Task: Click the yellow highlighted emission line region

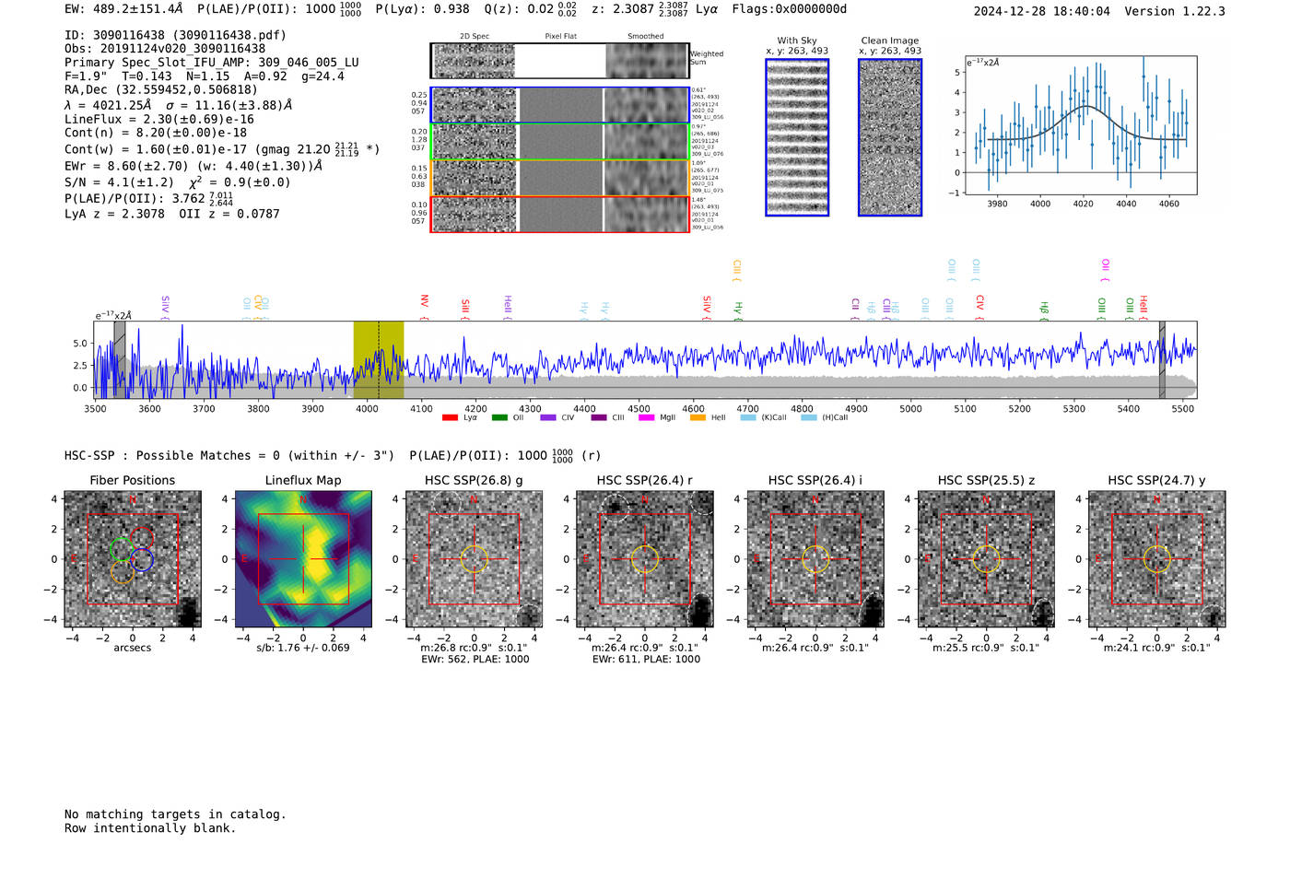Action: tap(379, 360)
